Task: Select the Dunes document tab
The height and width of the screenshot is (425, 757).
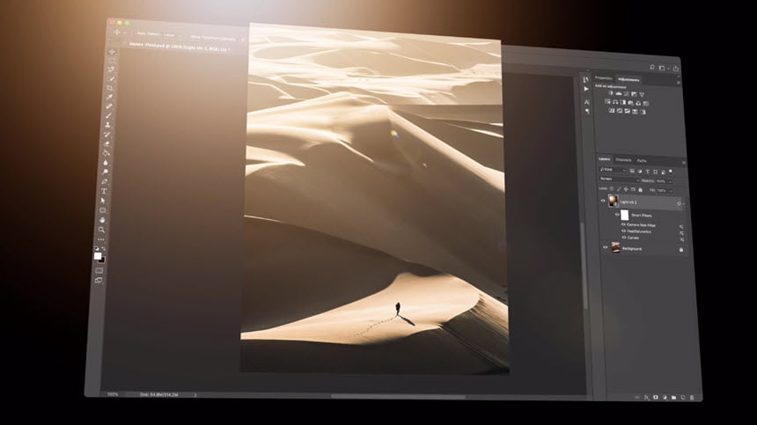Action: pyautogui.click(x=179, y=48)
